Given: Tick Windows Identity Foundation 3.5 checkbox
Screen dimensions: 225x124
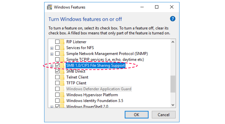Looking at the screenshot, I should (x=57, y=101).
